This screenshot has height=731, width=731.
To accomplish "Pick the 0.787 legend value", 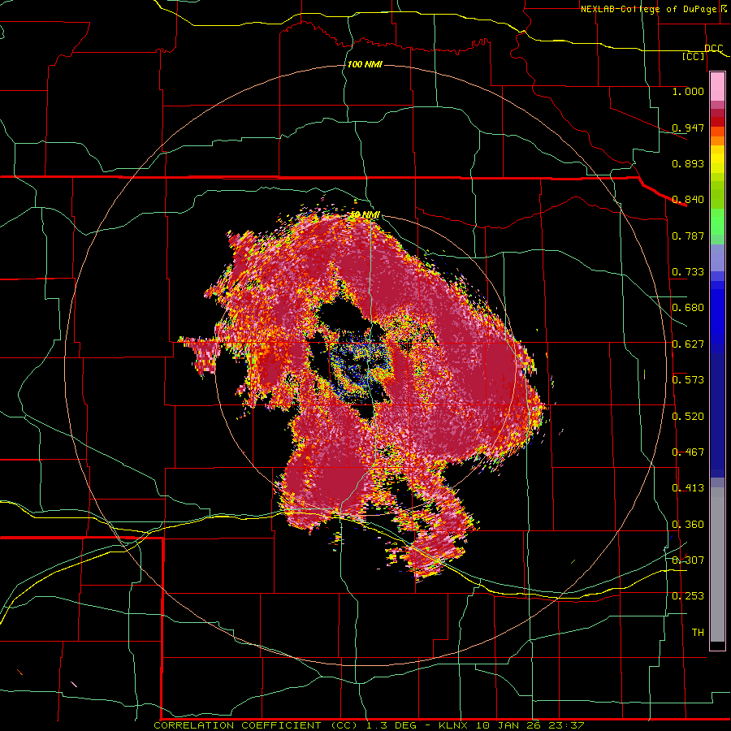I will click(688, 236).
